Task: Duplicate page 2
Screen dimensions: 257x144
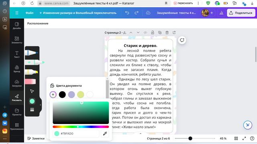Action: coord(160,32)
